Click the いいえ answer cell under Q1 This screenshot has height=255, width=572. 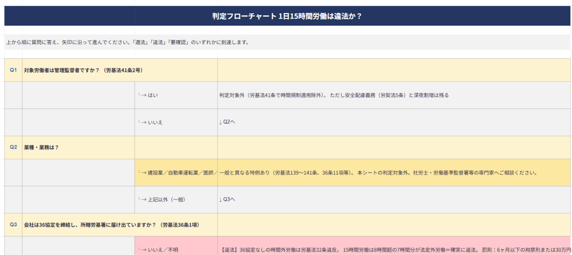tap(176, 122)
